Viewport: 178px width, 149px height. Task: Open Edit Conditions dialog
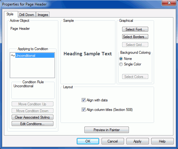(x=32, y=124)
